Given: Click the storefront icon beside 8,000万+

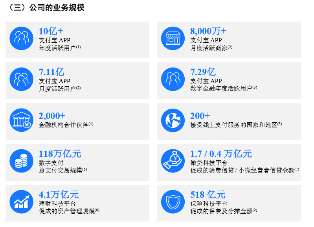Looking at the screenshot, I should [x=173, y=38].
